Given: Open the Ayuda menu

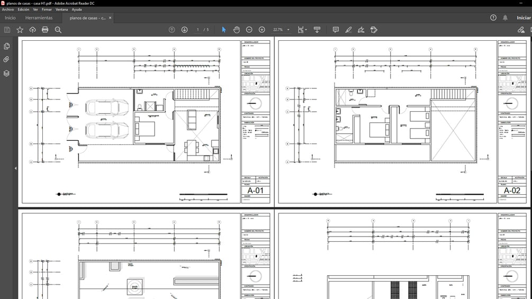Looking at the screenshot, I should pos(77,10).
